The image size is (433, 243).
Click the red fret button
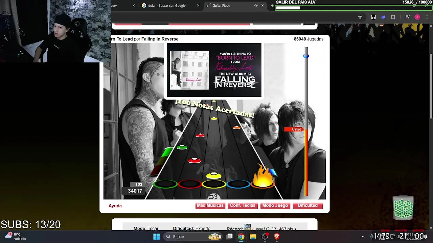click(x=190, y=184)
